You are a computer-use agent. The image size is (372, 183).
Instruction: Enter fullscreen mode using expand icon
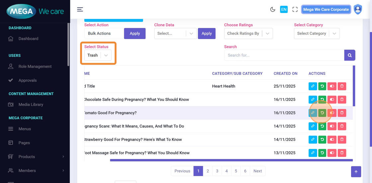[x=295, y=10]
